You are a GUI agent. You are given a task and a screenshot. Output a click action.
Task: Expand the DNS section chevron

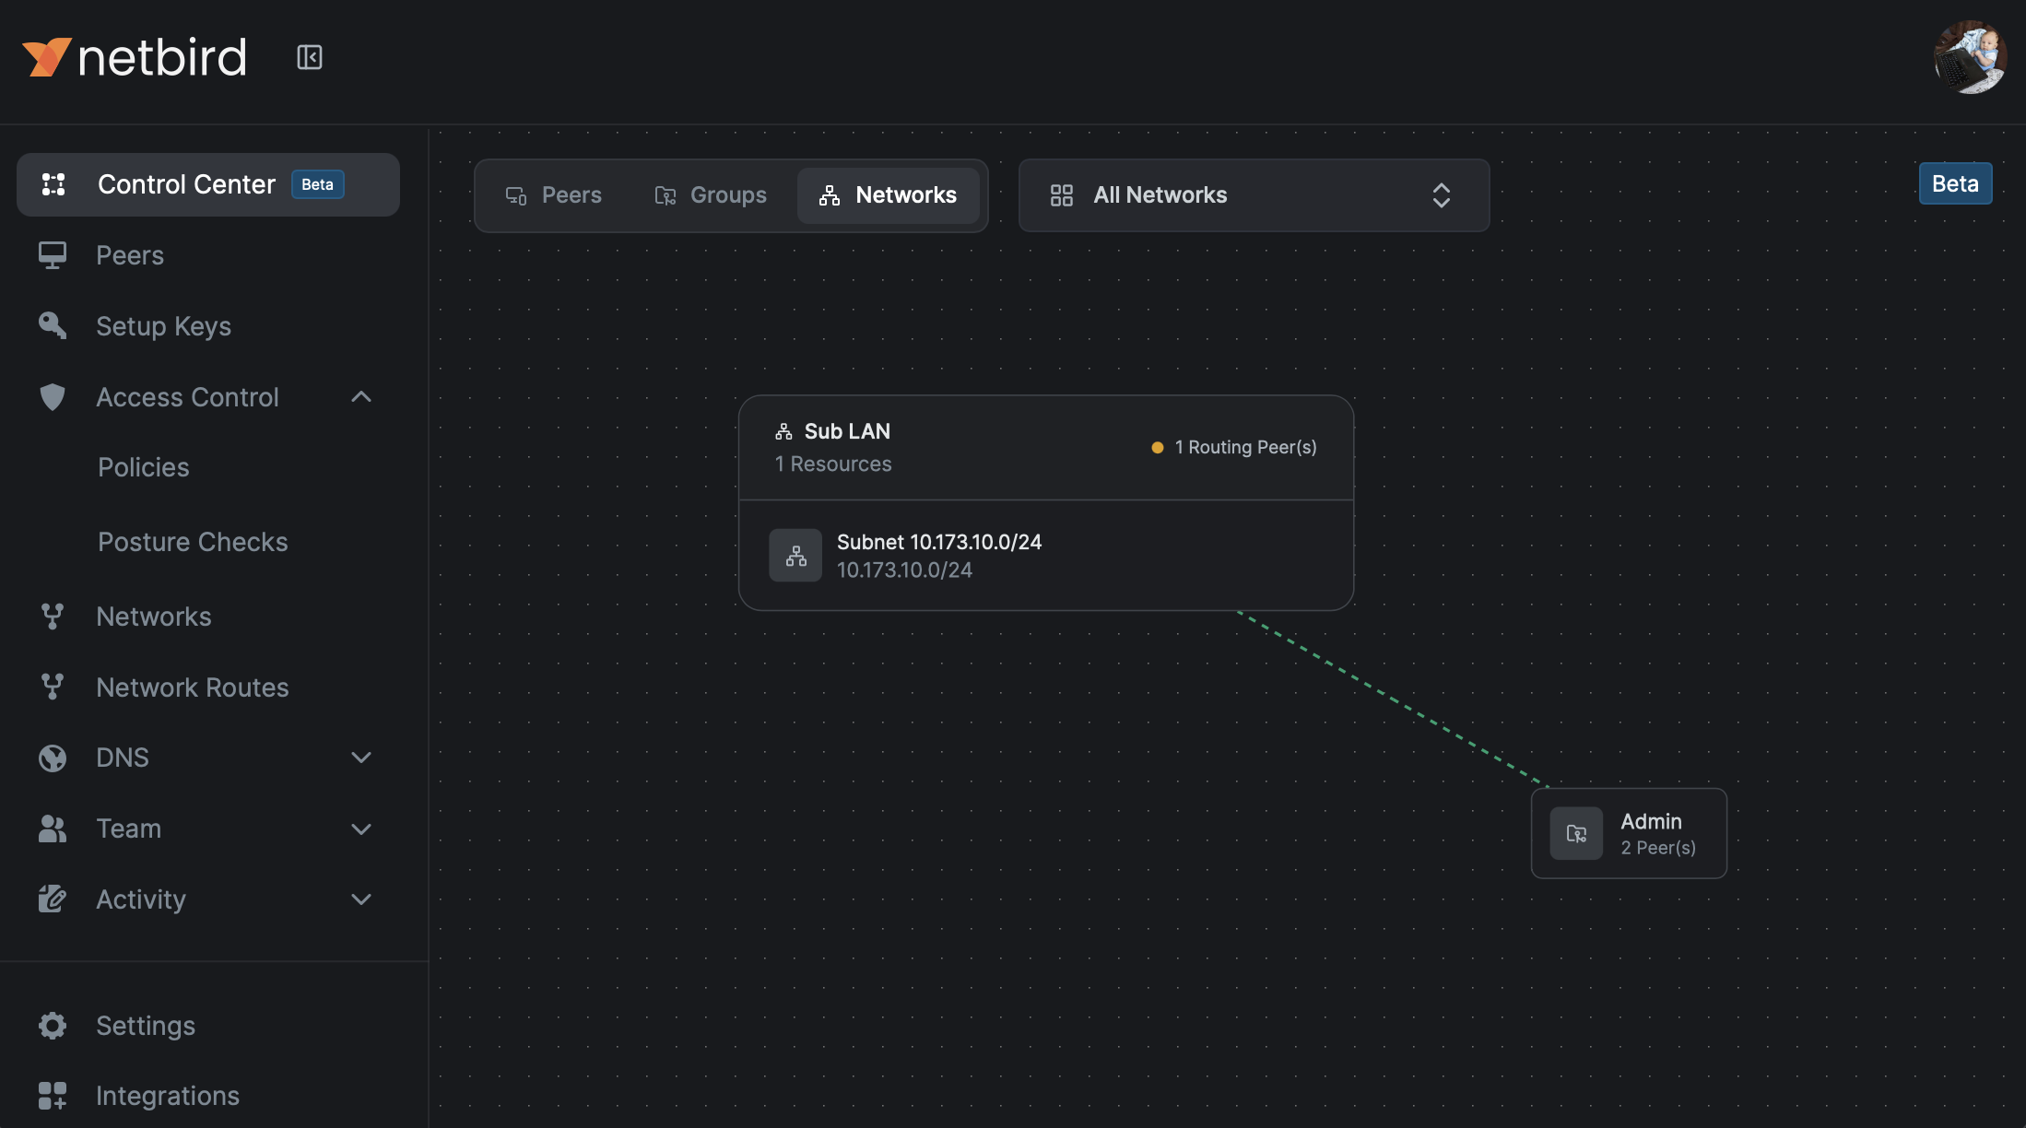[x=360, y=758]
